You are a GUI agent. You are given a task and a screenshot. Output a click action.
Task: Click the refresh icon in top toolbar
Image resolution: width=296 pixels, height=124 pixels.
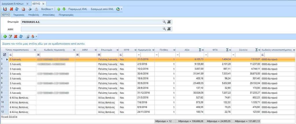16,9
